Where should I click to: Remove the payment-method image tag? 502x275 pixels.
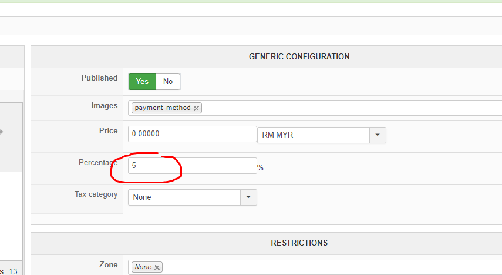196,108
